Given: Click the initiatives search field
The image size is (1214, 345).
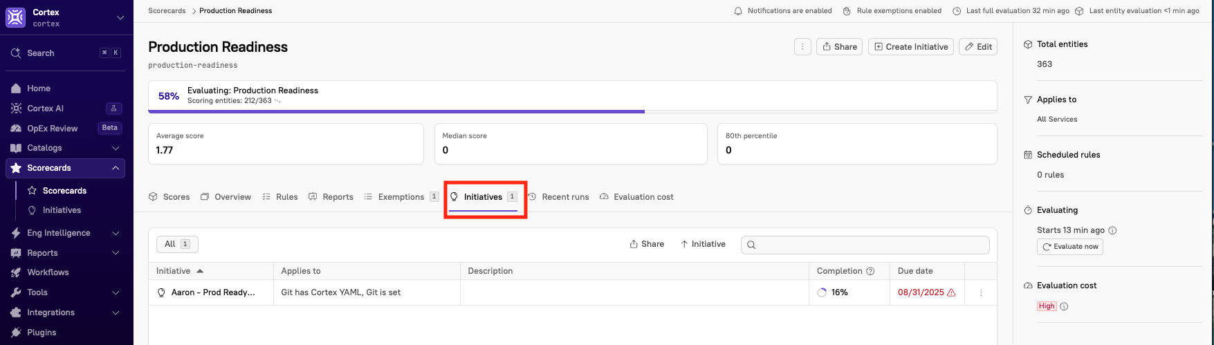Looking at the screenshot, I should [865, 245].
